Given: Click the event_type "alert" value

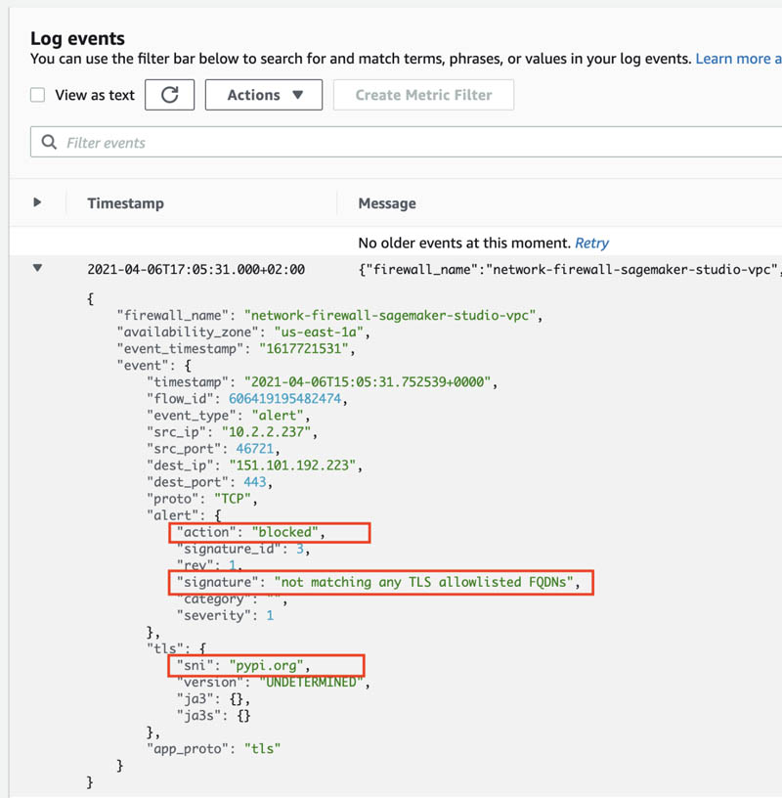Looking at the screenshot, I should [278, 416].
